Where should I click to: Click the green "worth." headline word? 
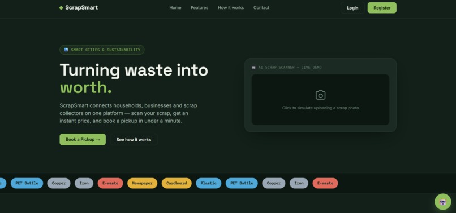click(x=86, y=87)
